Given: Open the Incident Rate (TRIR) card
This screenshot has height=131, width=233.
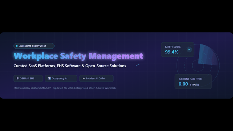Looking at the screenshot, I should 193,82.
